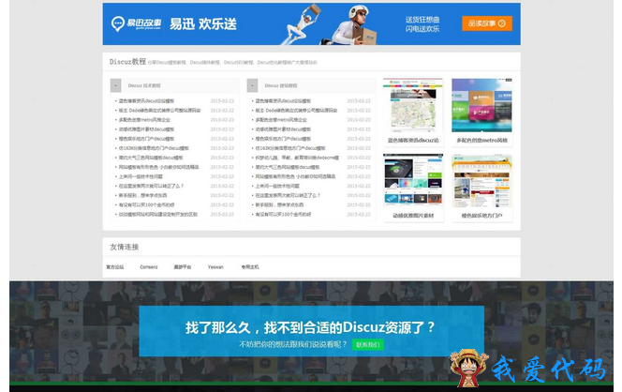622x392 pixels.
Task: Click the orange 品读故事 button
Action: [487, 23]
